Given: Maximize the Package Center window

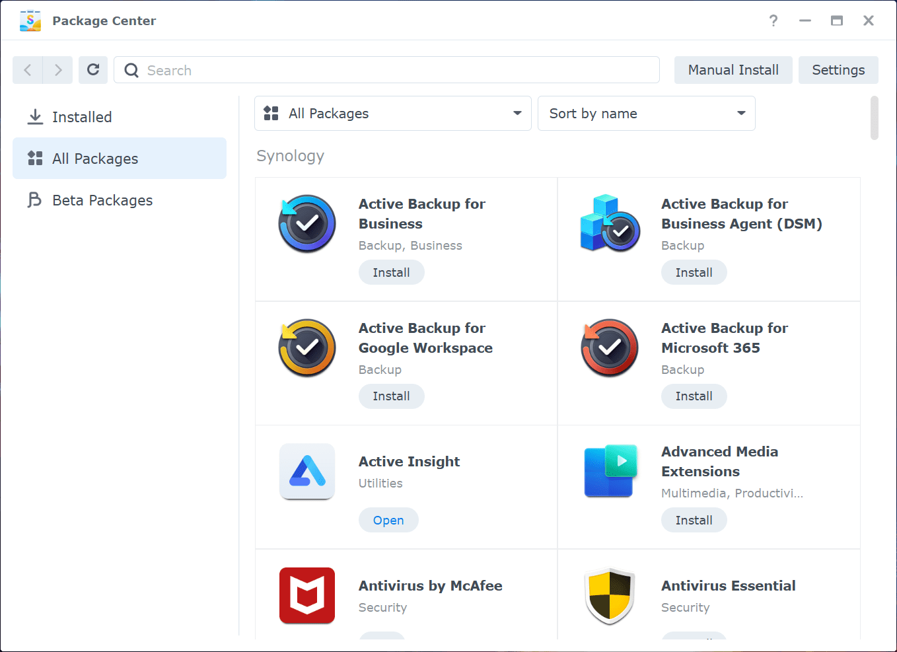Looking at the screenshot, I should [x=837, y=20].
